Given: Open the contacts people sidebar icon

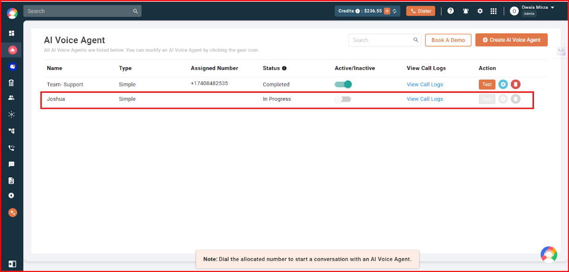Looking at the screenshot, I should point(12,98).
